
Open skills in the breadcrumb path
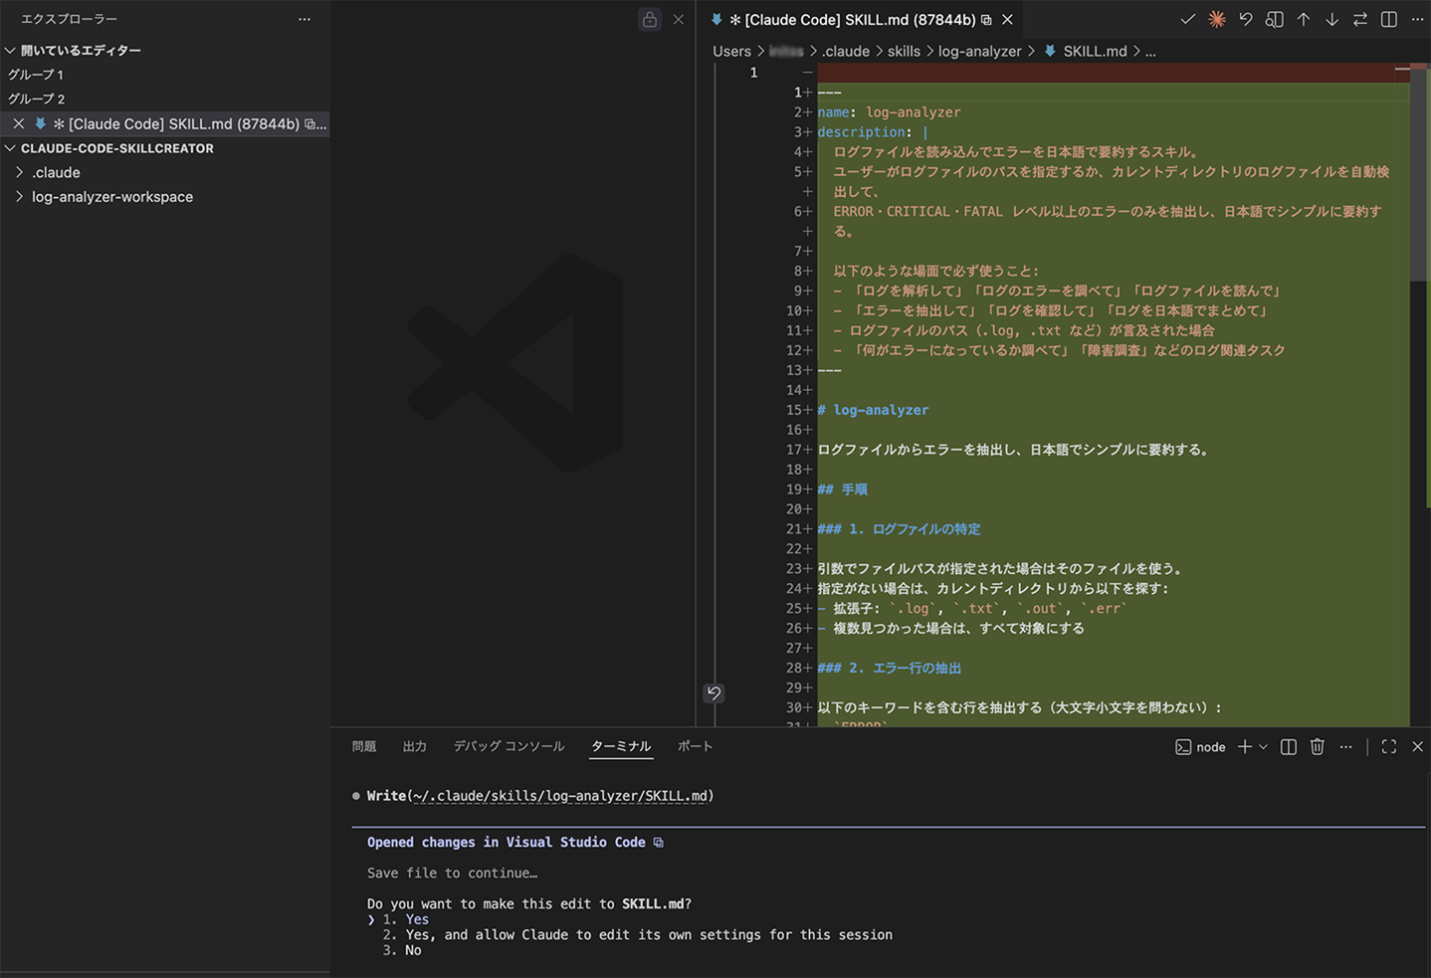(x=904, y=51)
